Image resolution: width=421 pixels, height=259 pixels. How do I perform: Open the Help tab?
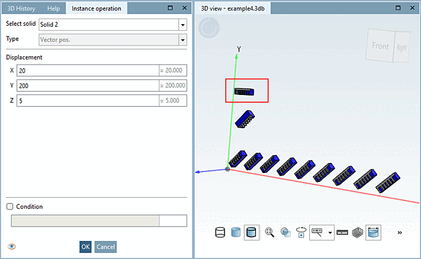(x=53, y=8)
